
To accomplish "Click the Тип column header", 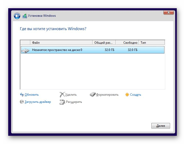I will point(152,42).
